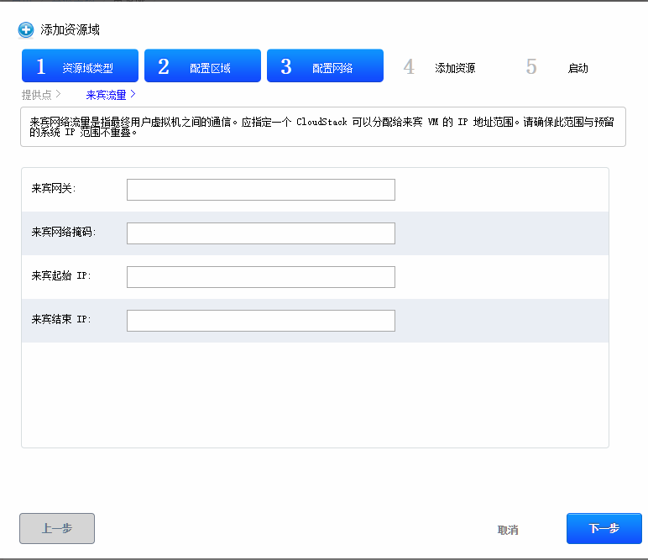The width and height of the screenshot is (648, 560).
Task: Proceed with the 下一步 button
Action: [x=604, y=528]
